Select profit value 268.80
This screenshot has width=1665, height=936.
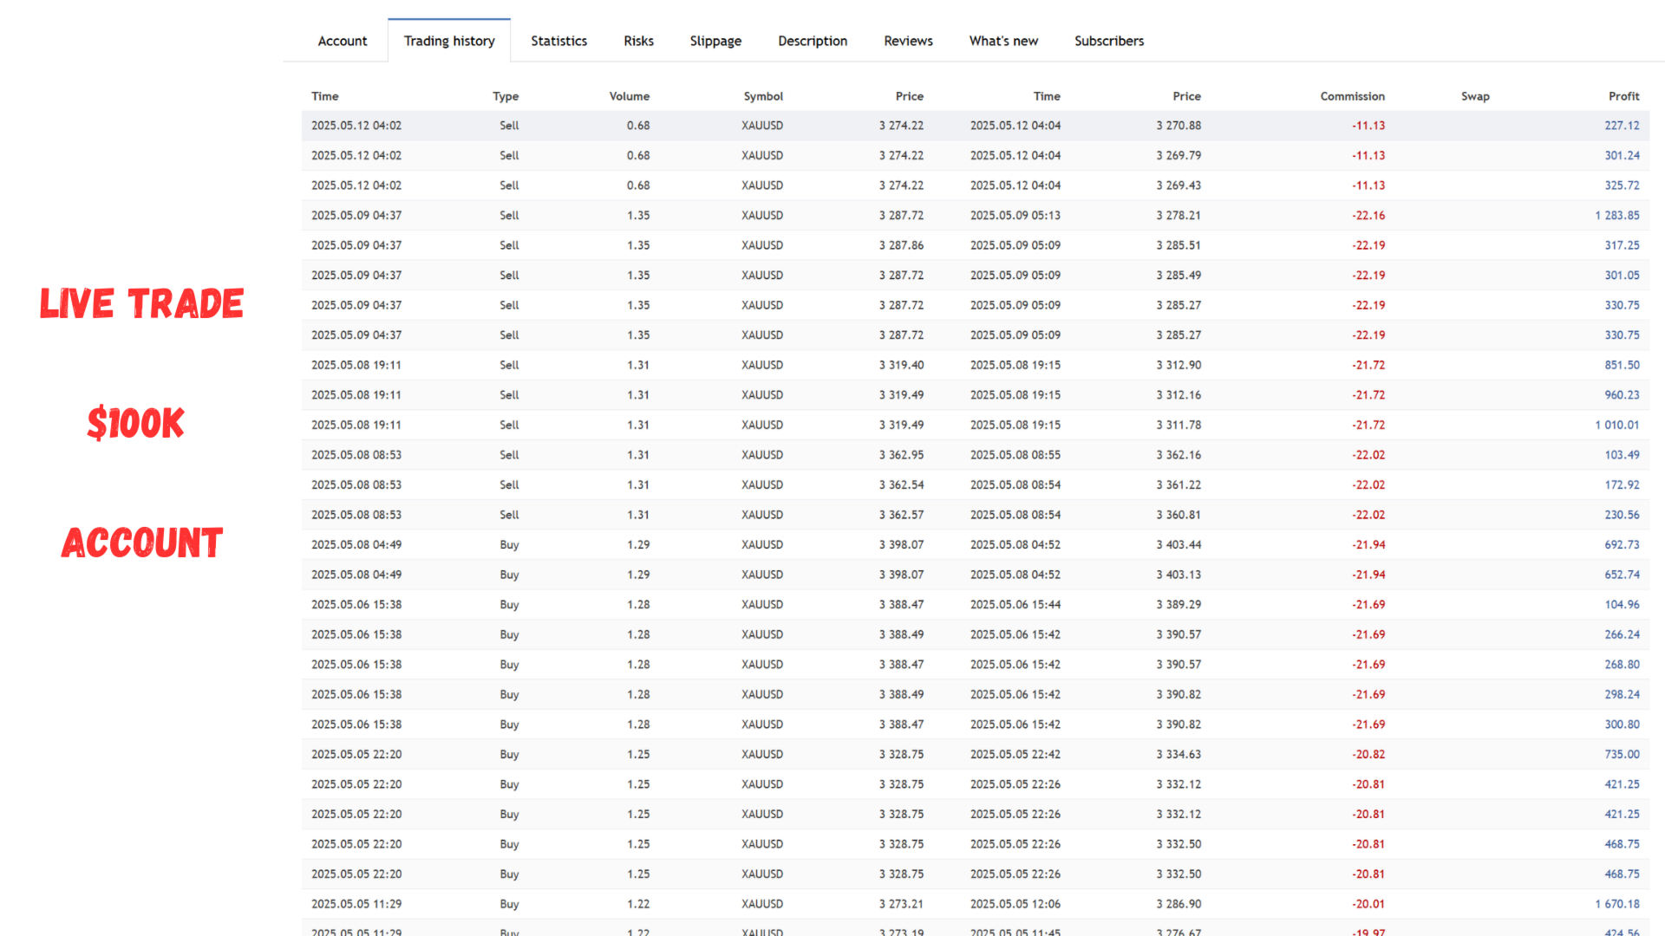1622,665
